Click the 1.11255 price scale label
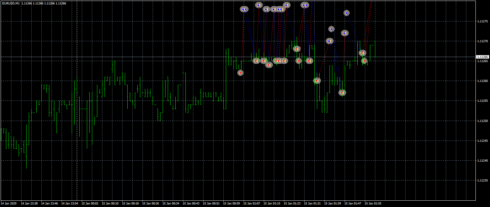 [x=482, y=101]
